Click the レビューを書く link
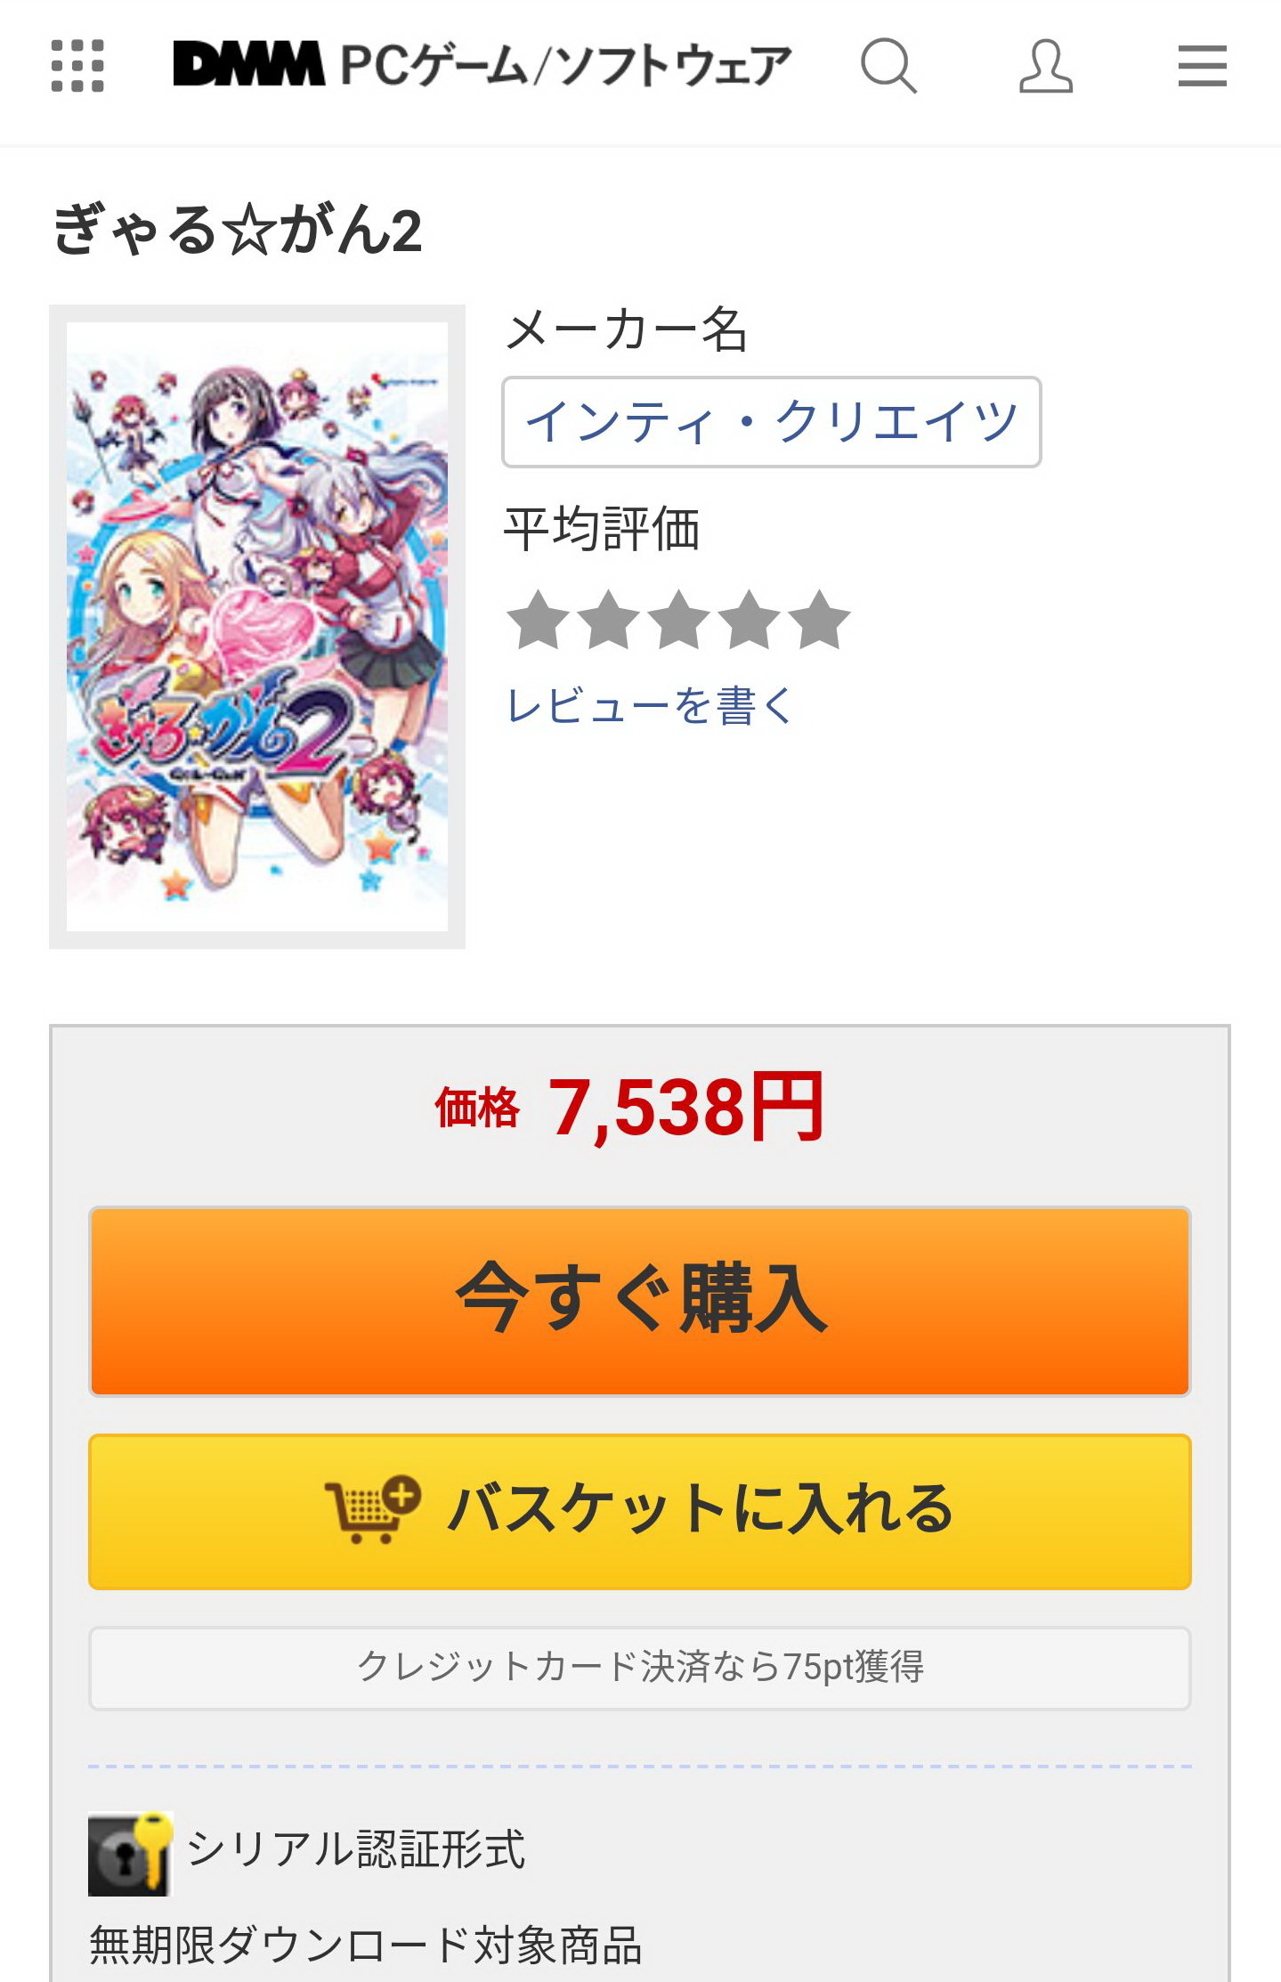Image resolution: width=1281 pixels, height=1982 pixels. click(649, 707)
